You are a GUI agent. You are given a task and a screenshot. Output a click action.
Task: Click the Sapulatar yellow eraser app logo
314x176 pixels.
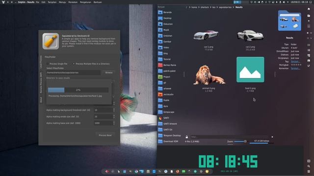click(x=51, y=41)
